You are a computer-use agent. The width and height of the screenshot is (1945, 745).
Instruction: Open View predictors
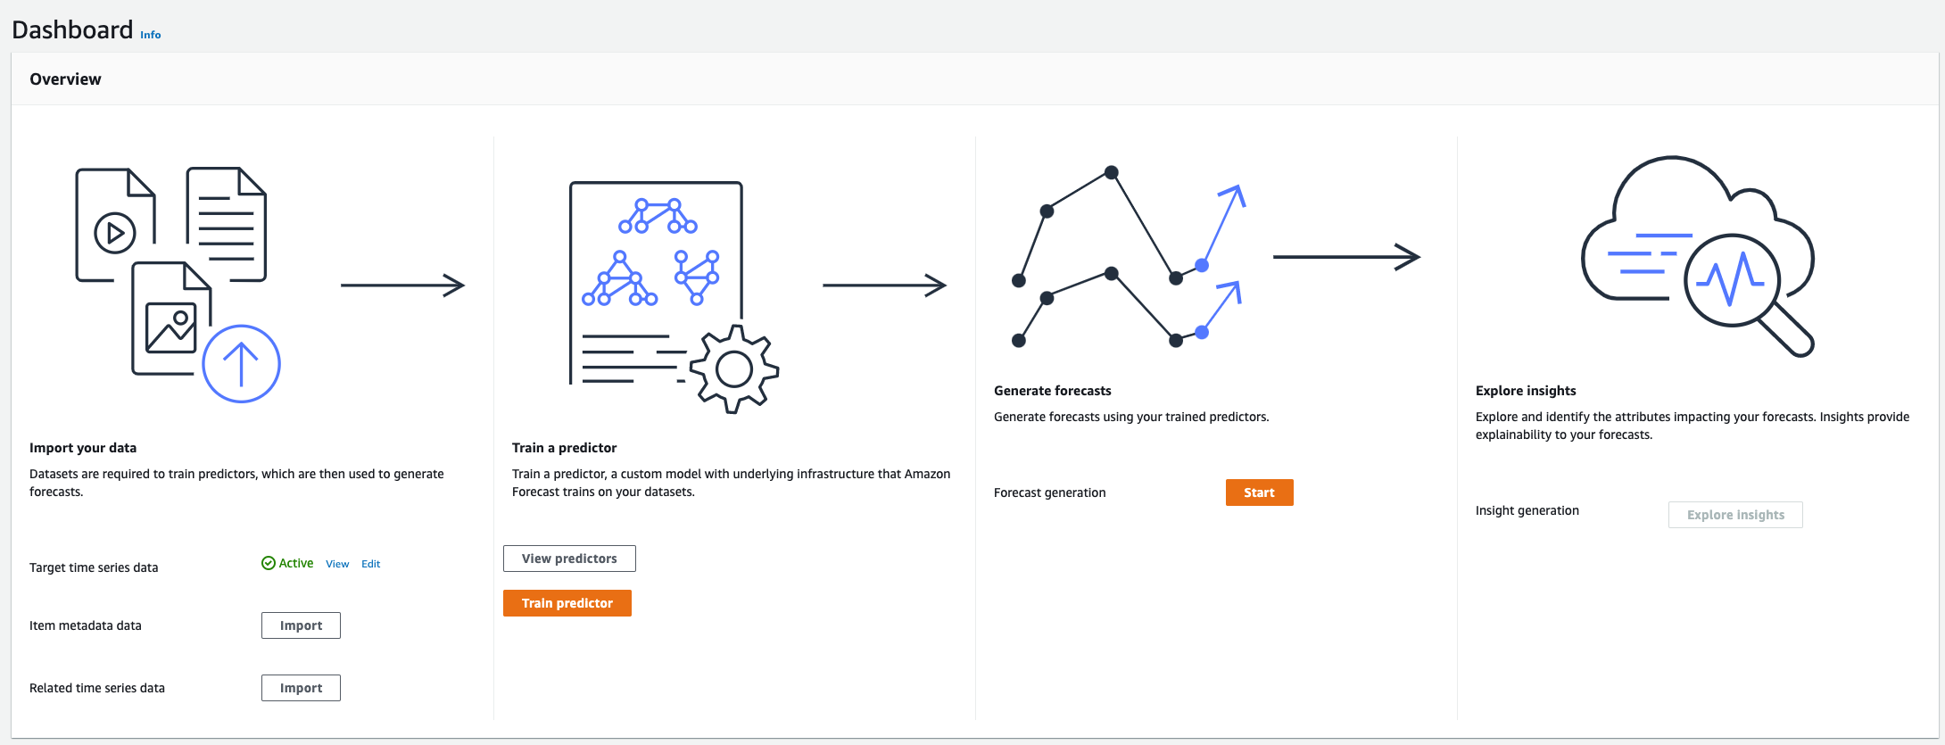(569, 559)
